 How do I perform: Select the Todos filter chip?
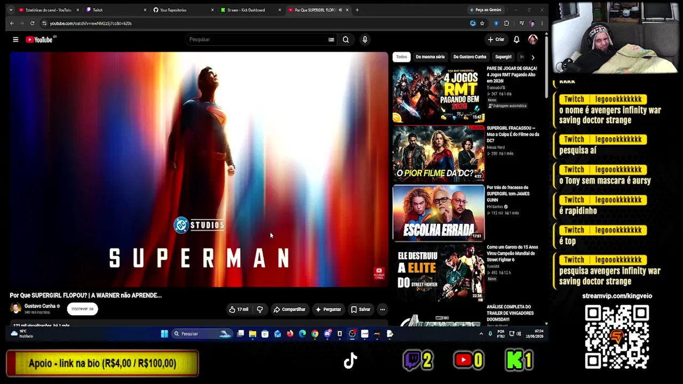tap(401, 57)
